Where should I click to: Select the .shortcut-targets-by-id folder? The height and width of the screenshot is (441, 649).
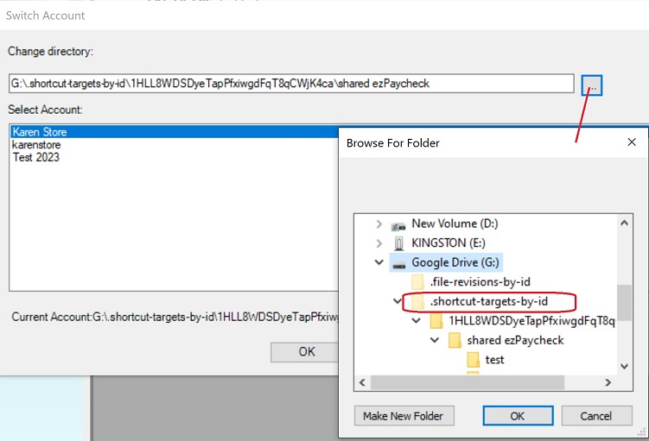click(x=489, y=301)
